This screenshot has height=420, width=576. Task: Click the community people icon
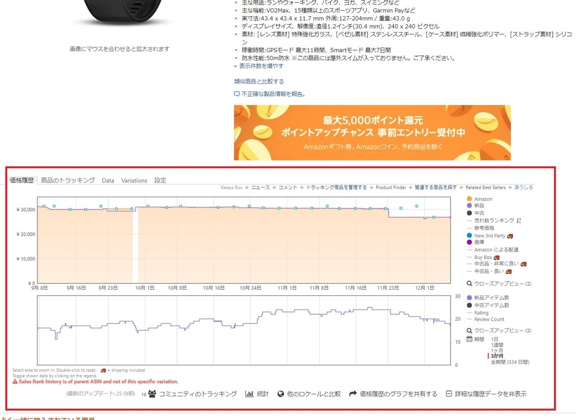(x=152, y=394)
